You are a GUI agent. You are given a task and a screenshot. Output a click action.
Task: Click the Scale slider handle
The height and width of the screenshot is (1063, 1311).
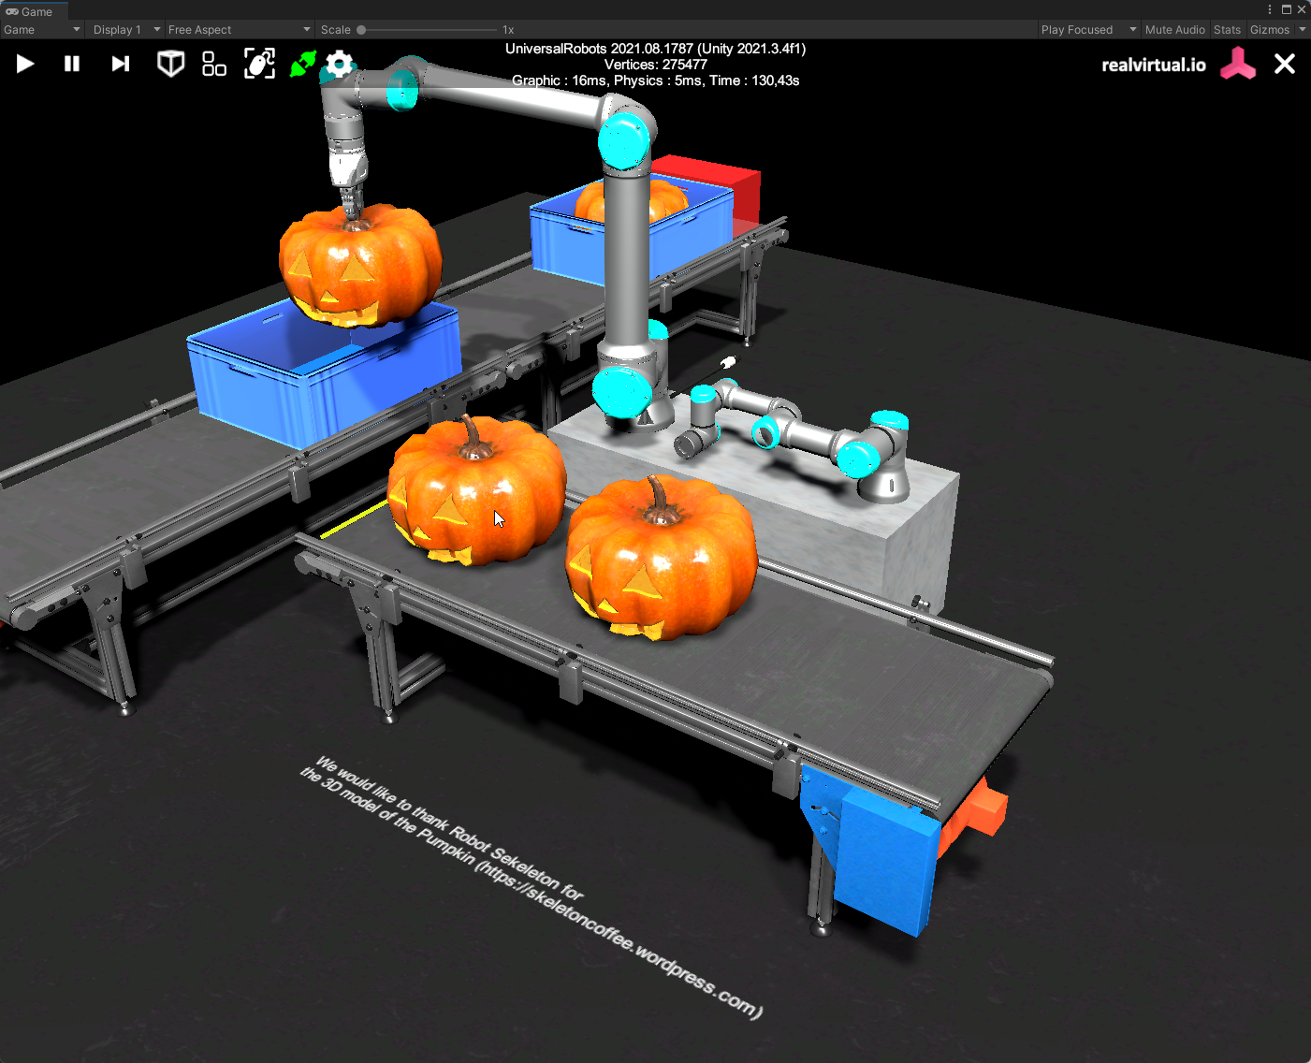click(361, 30)
